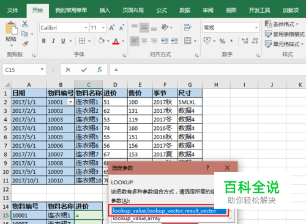
Task: Open the font group dialog launcher
Action: point(124,56)
